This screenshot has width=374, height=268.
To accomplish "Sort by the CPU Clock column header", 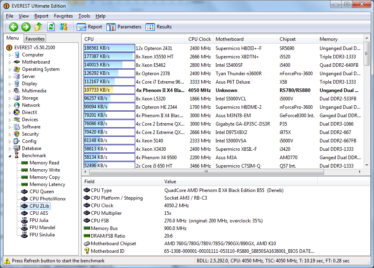I will (x=200, y=39).
